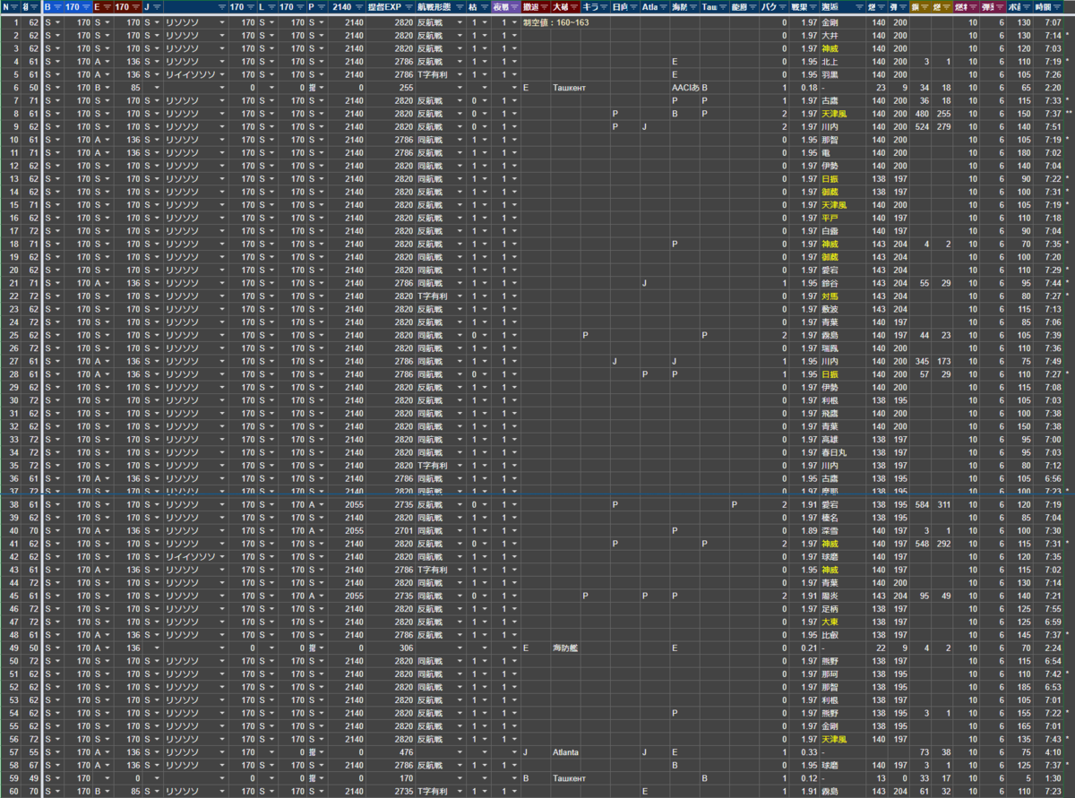Screen dimensions: 1075x798
Task: Open the filter icon on the 海防 header
Action: click(693, 6)
